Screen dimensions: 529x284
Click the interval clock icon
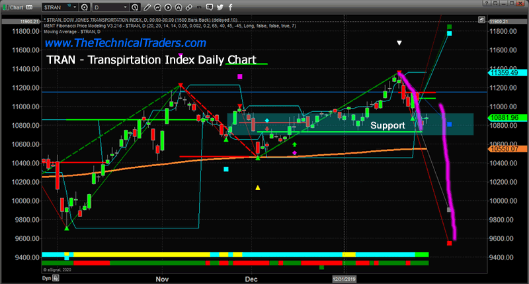[135, 7]
